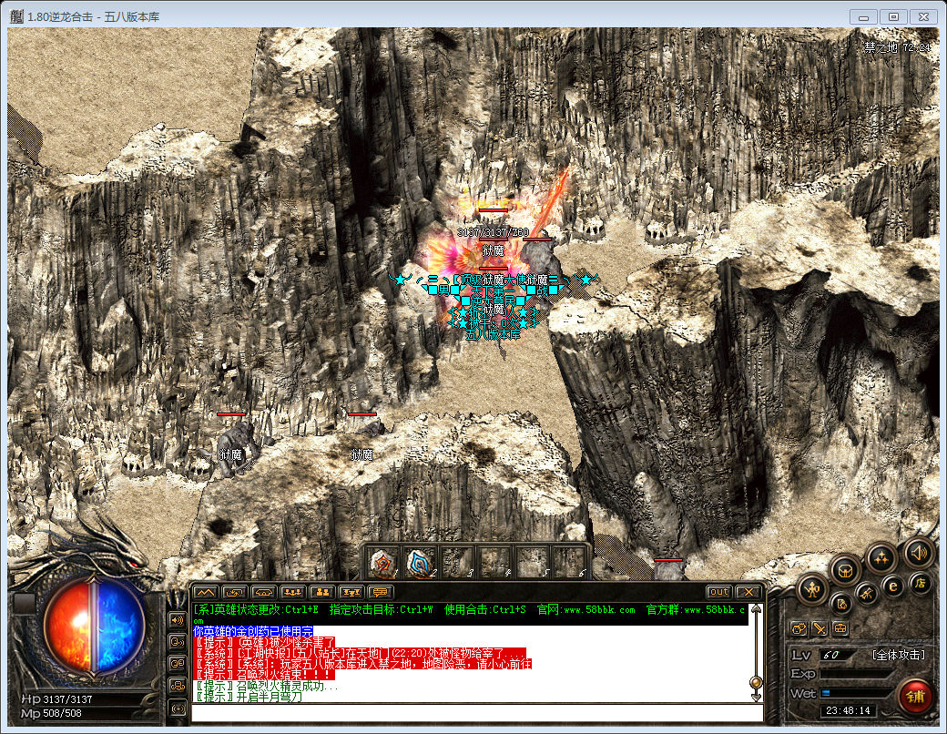Click the chat scrollbar down arrow
This screenshot has width=947, height=734.
[x=756, y=698]
